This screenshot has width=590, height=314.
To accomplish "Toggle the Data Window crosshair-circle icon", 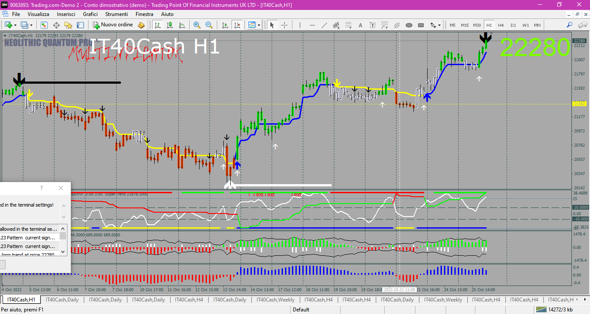I will (x=56, y=25).
